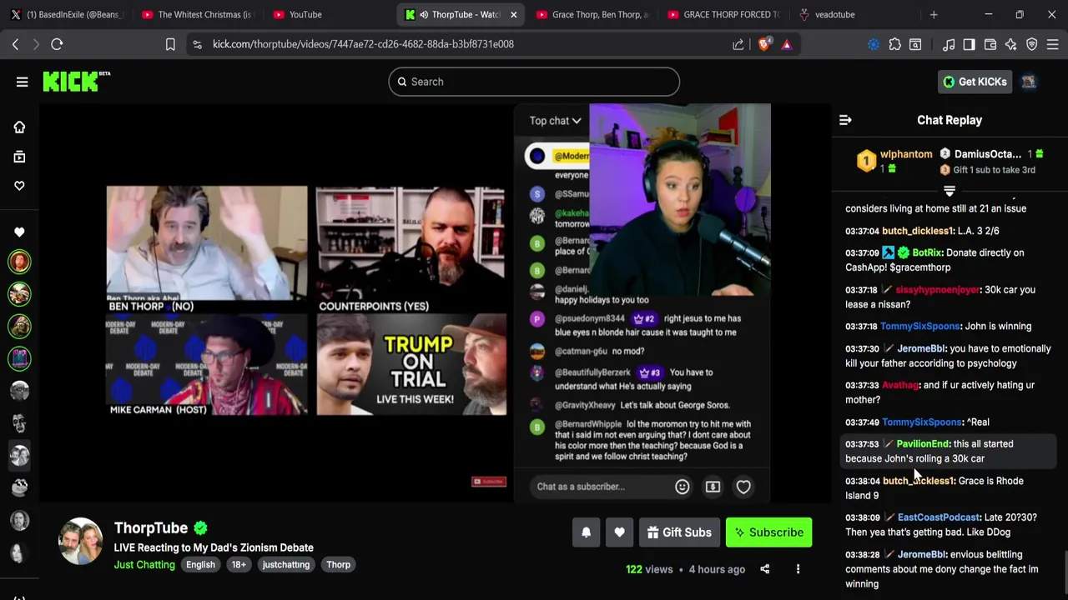Open the browser extensions puzzle icon
The height and width of the screenshot is (600, 1068).
pos(895,44)
